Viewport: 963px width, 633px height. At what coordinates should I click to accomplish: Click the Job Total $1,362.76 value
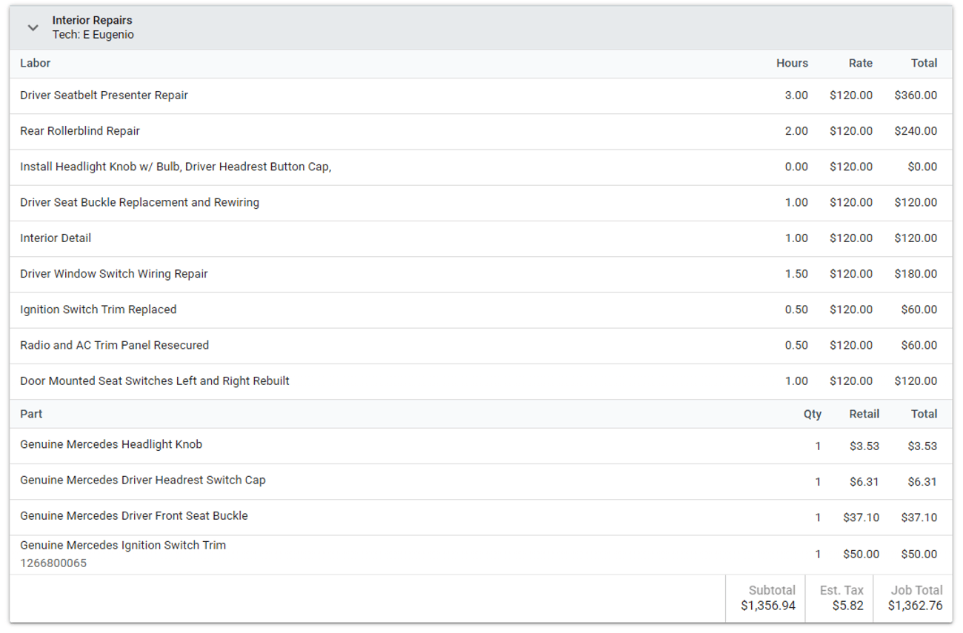pos(916,606)
